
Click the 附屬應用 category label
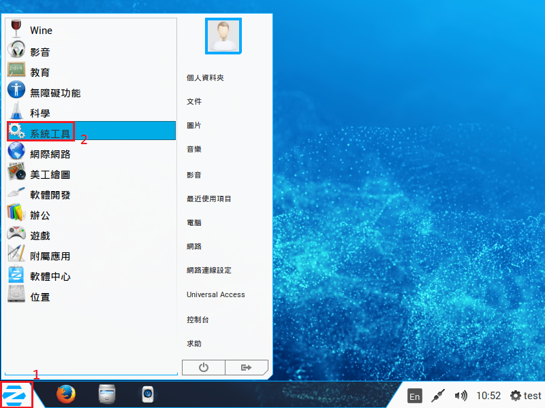(x=50, y=256)
